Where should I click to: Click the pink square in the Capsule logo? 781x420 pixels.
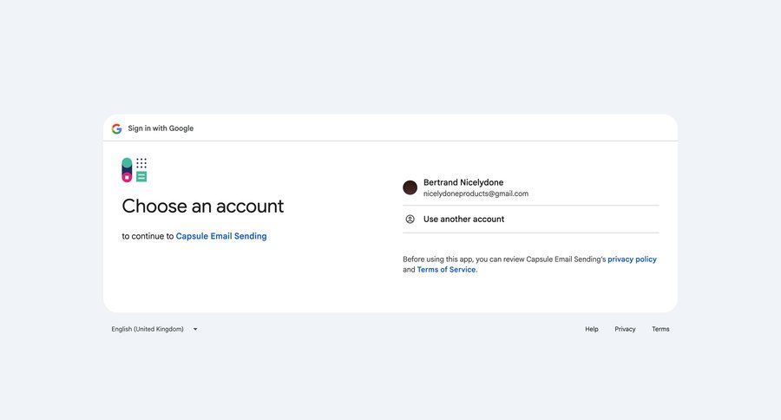point(127,177)
